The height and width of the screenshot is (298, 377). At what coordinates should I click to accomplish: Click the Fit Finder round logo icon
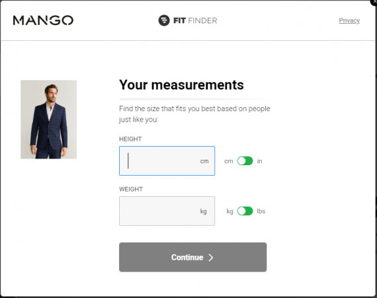[164, 20]
